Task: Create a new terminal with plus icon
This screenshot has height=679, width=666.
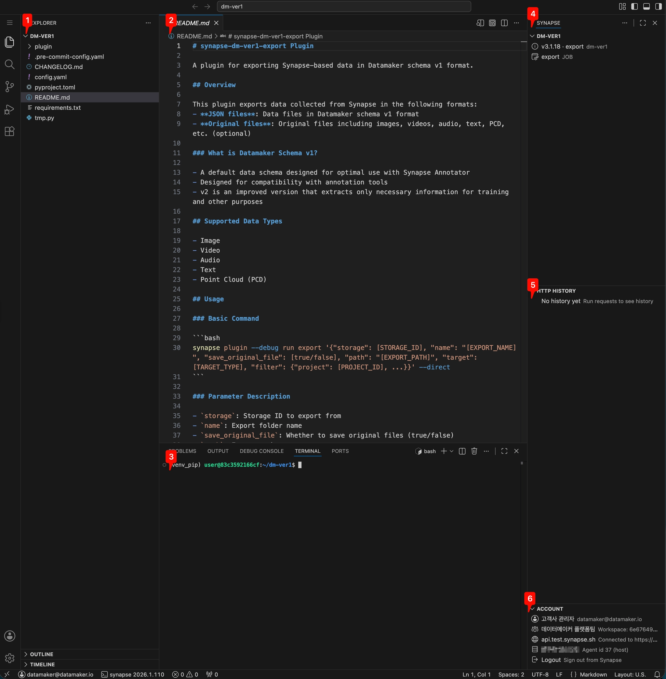Action: tap(444, 451)
